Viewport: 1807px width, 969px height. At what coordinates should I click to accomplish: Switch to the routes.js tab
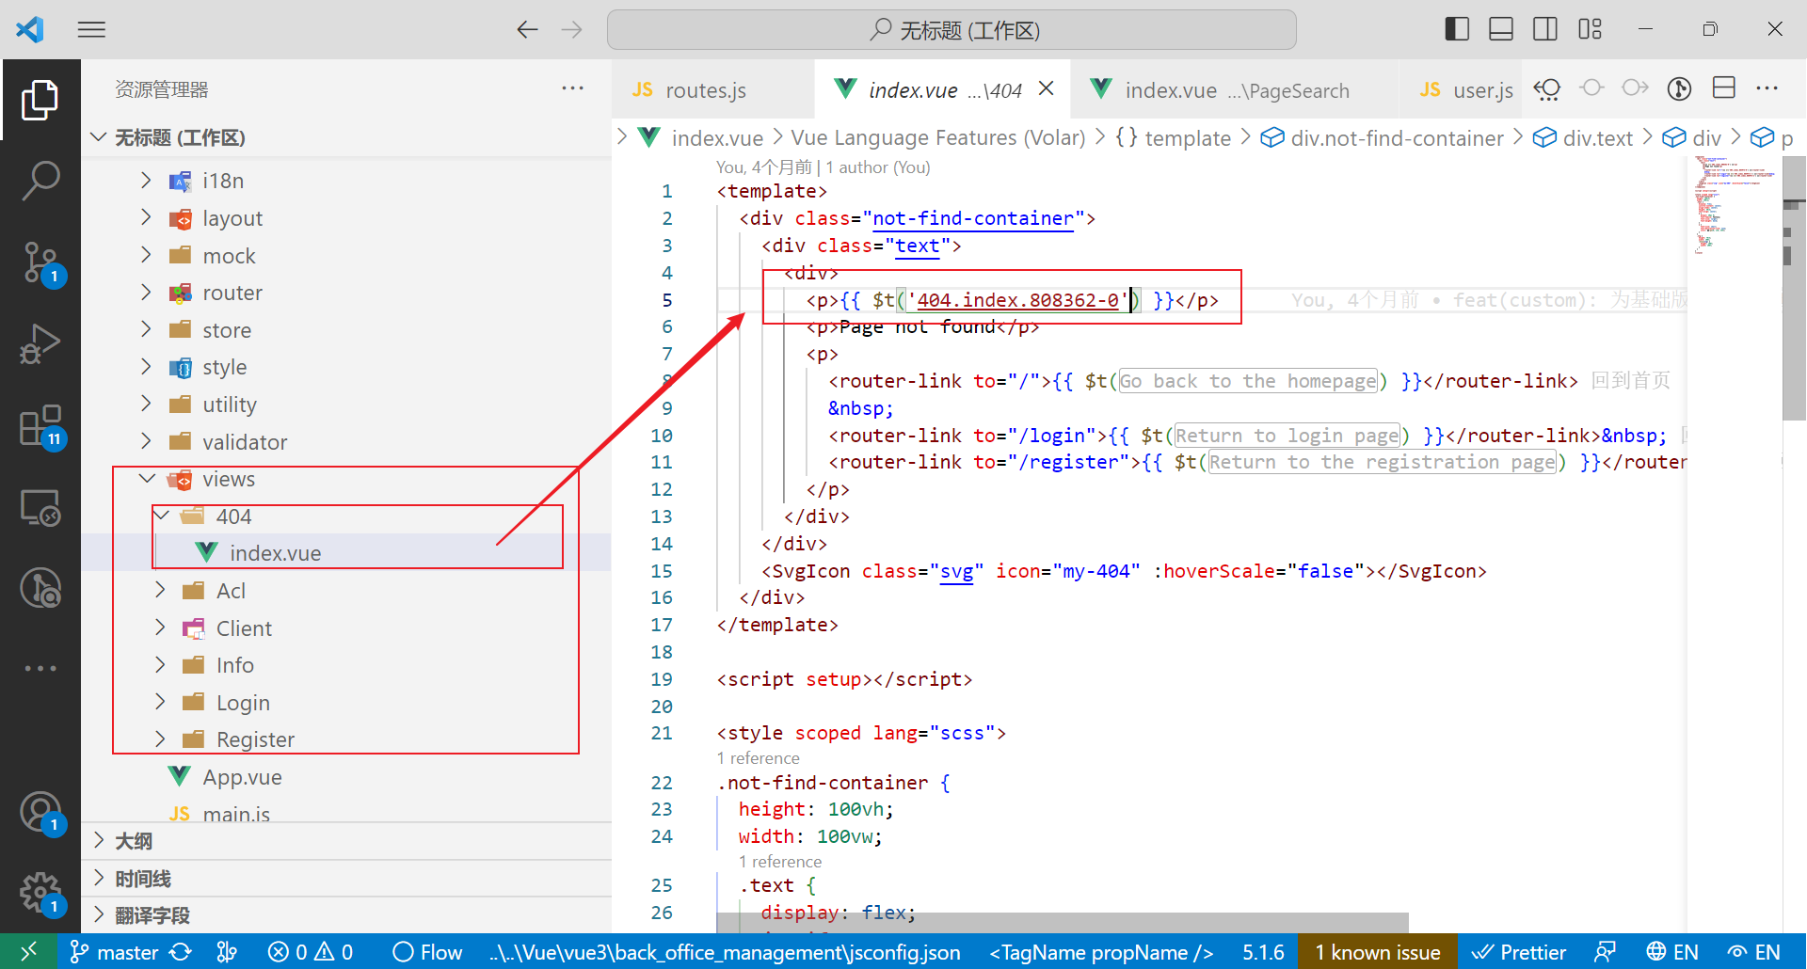704,89
